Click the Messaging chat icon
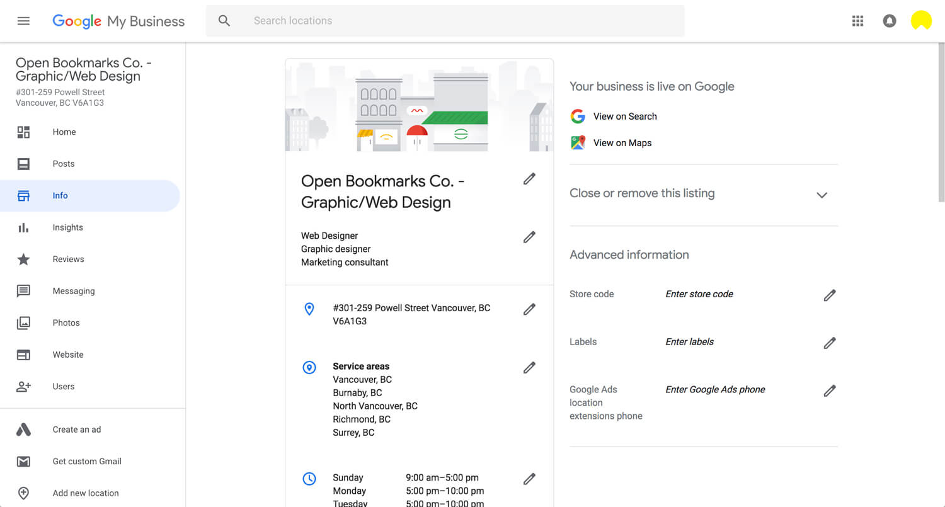 coord(23,291)
